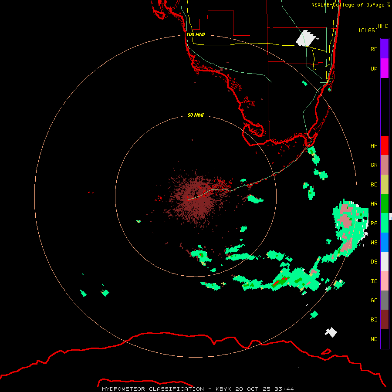Click the [CLAS] legend header
This screenshot has width=392, height=392.
tap(368, 30)
